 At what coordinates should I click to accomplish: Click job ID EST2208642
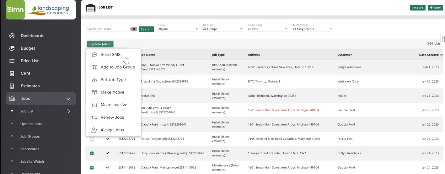[x=127, y=153]
